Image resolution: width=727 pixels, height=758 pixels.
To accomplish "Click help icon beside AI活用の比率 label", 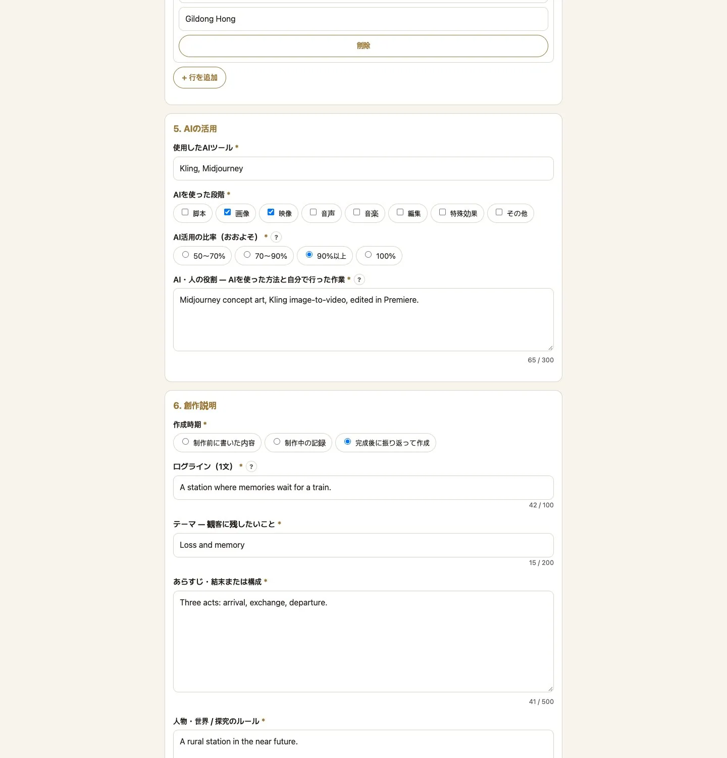I will (x=276, y=237).
